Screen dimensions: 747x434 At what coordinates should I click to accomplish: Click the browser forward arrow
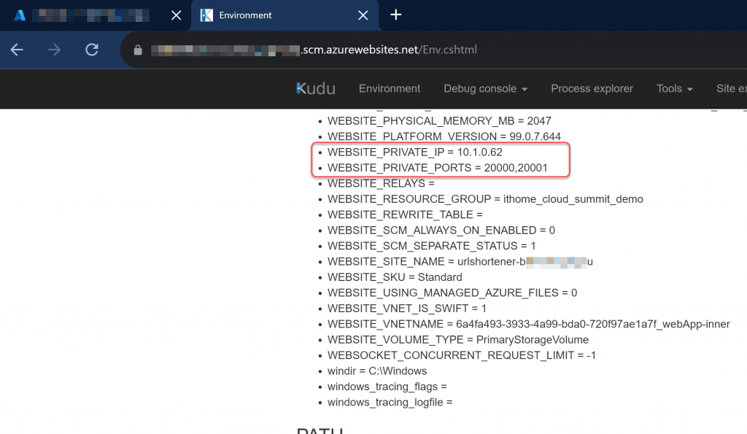click(x=54, y=50)
